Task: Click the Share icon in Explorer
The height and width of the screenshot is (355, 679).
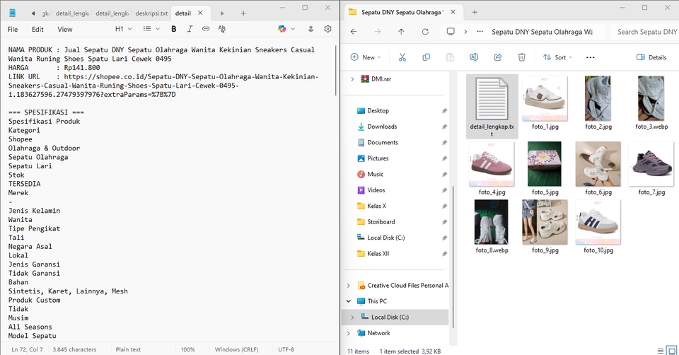Action: click(x=497, y=57)
